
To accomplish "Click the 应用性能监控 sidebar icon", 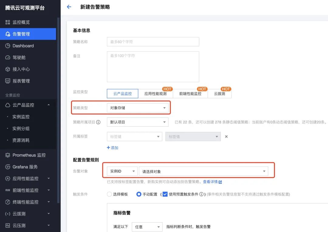I will pos(8,179).
